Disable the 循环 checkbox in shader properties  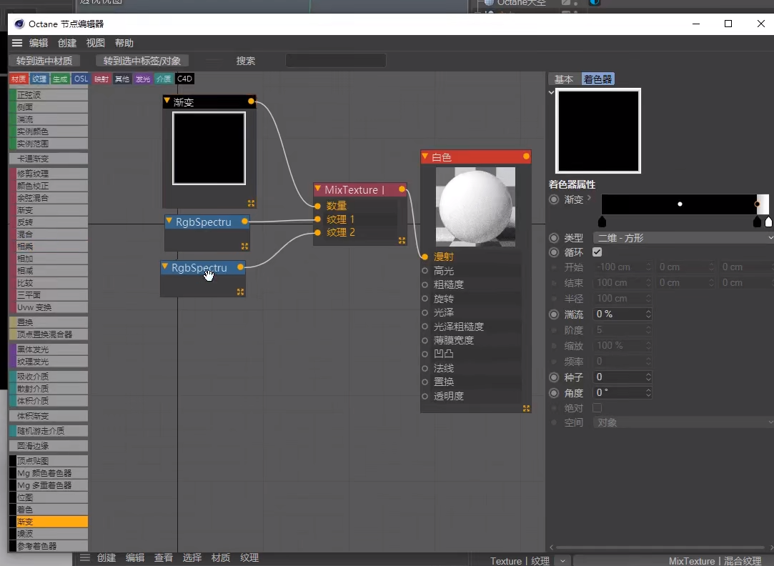[x=597, y=252]
